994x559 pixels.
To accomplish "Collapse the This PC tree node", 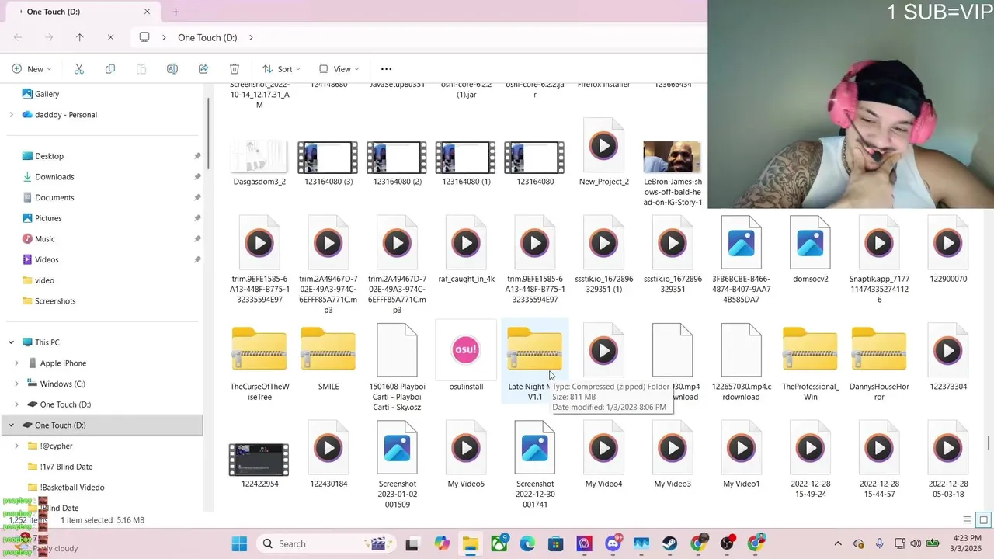I will (x=11, y=342).
